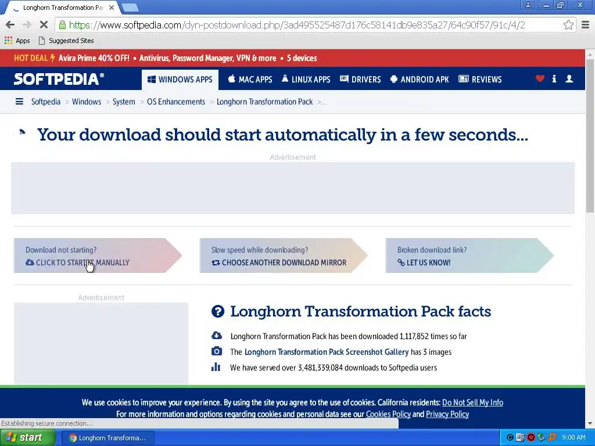Click the red shield tray icon
The width and height of the screenshot is (595, 446).
531,438
